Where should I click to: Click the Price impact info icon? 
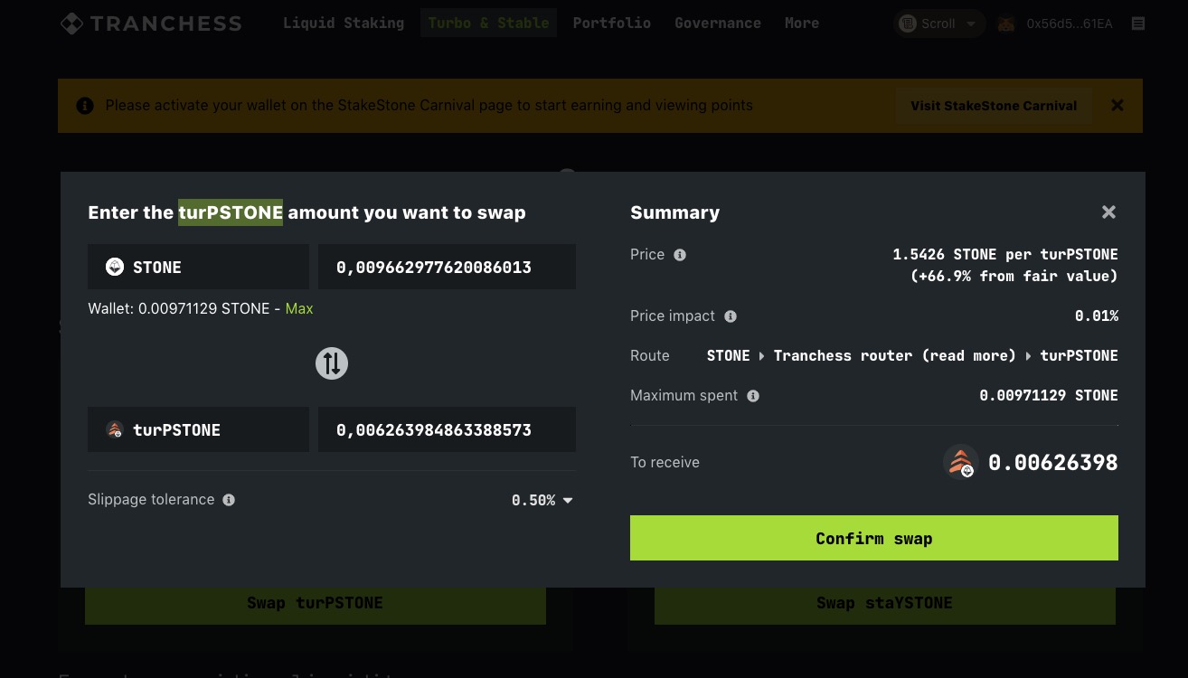pyautogui.click(x=731, y=316)
